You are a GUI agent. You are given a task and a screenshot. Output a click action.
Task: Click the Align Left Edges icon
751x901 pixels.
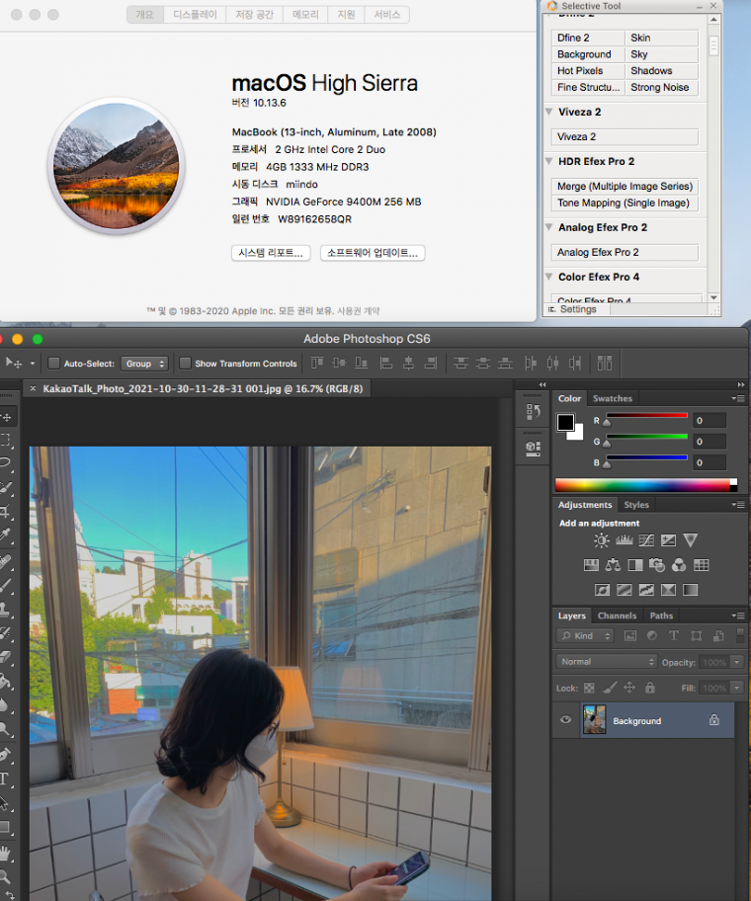click(386, 364)
